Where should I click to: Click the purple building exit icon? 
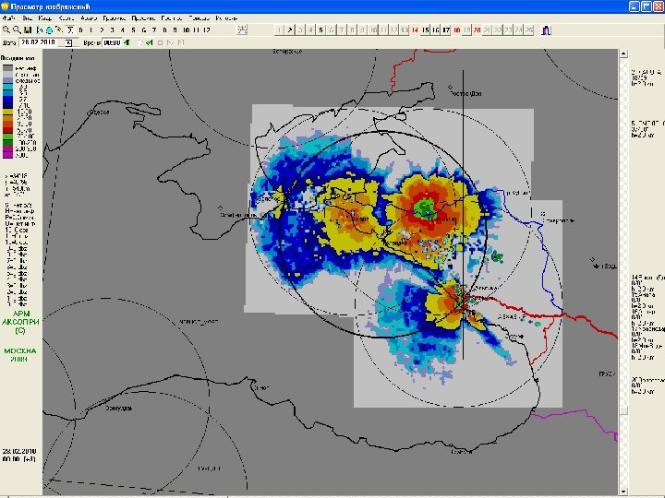(546, 30)
